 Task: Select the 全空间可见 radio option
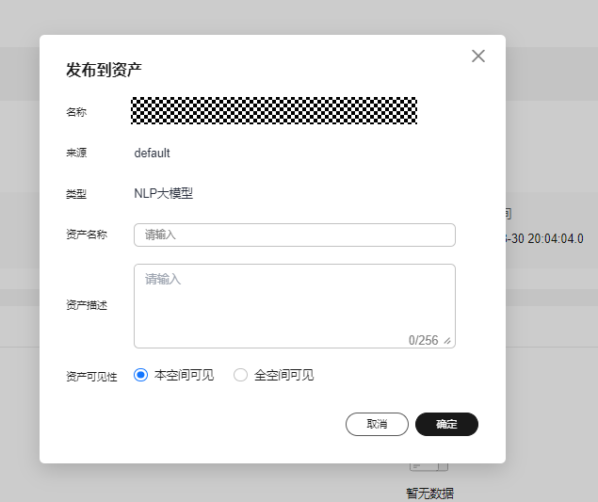tap(240, 375)
